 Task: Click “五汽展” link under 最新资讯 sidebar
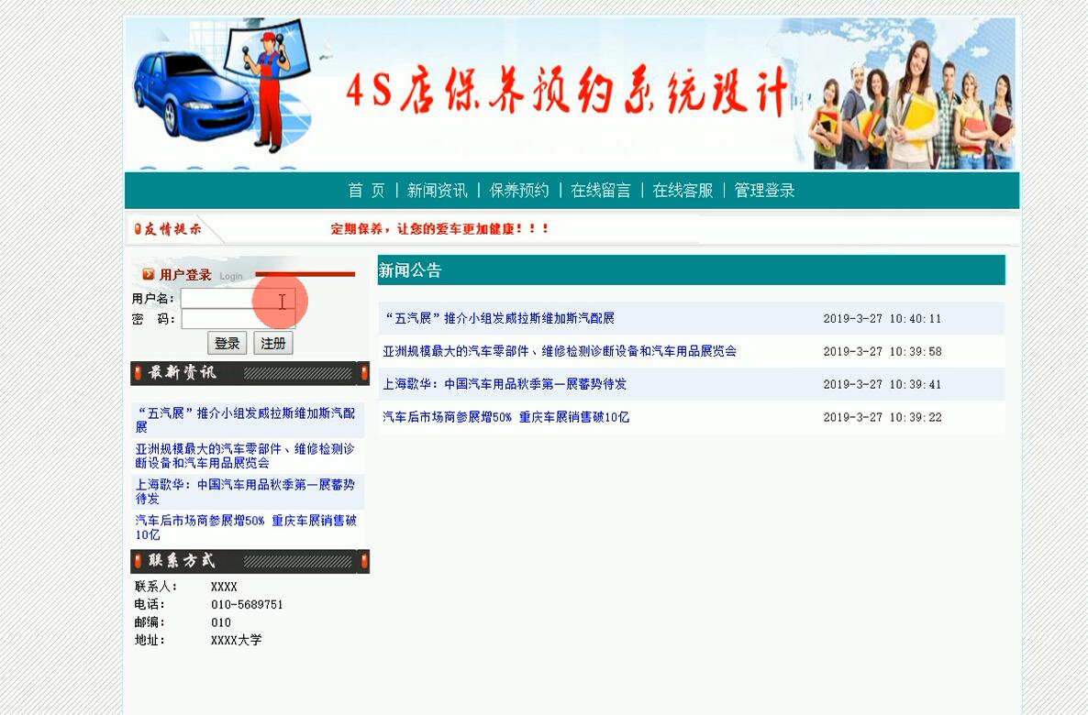(245, 420)
